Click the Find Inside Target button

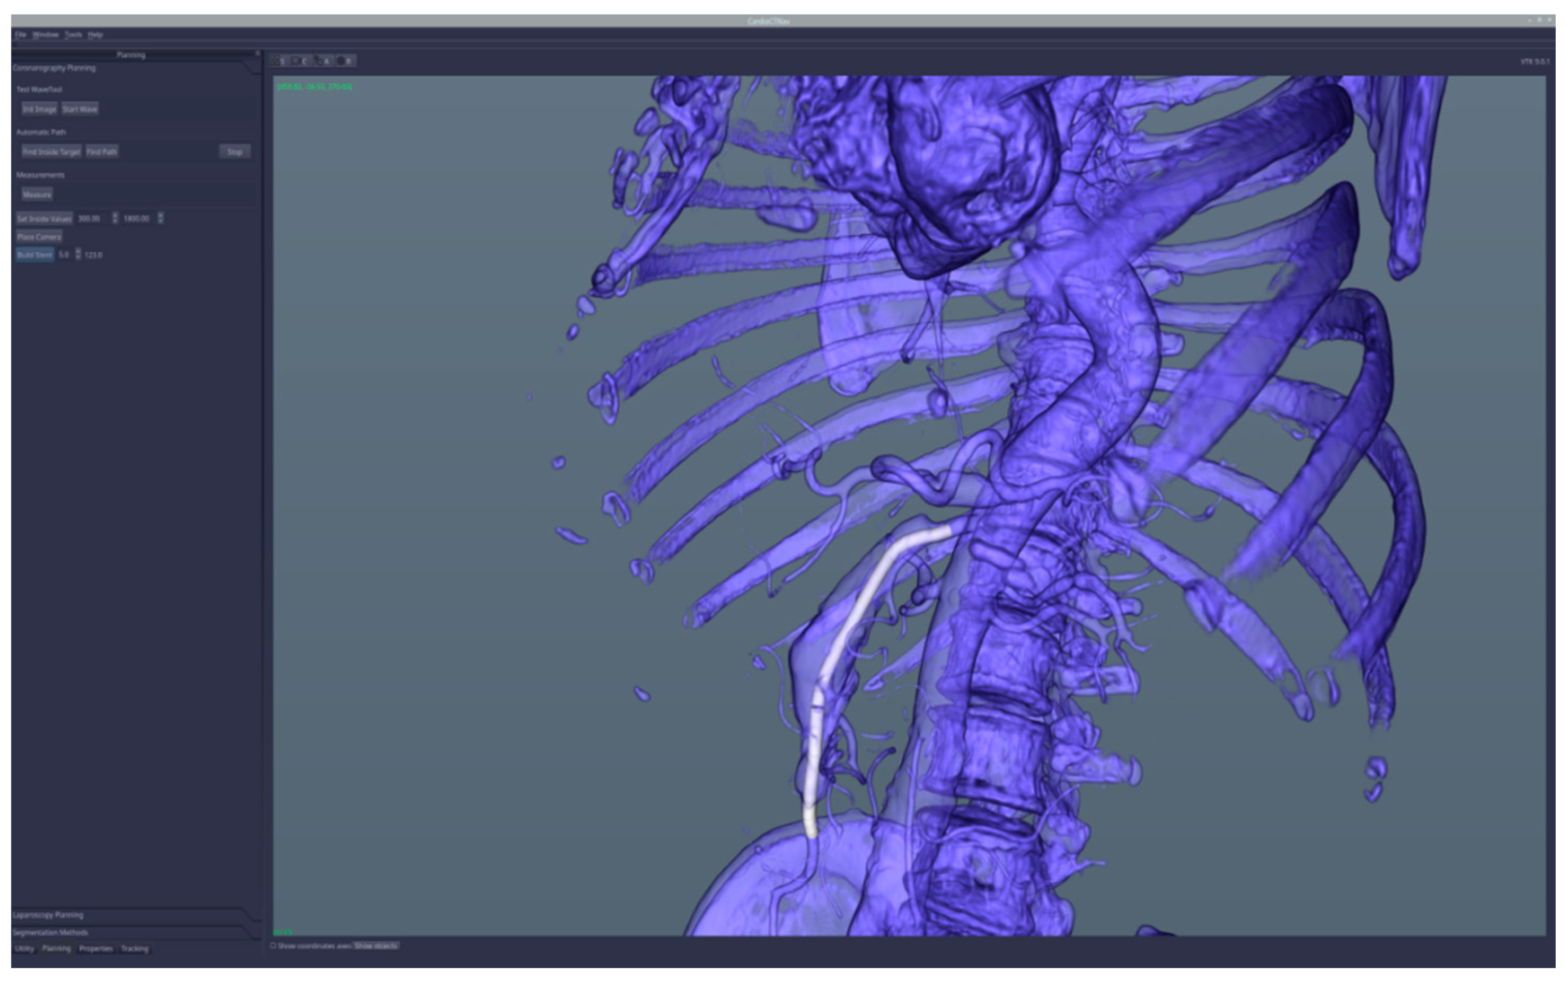(51, 152)
